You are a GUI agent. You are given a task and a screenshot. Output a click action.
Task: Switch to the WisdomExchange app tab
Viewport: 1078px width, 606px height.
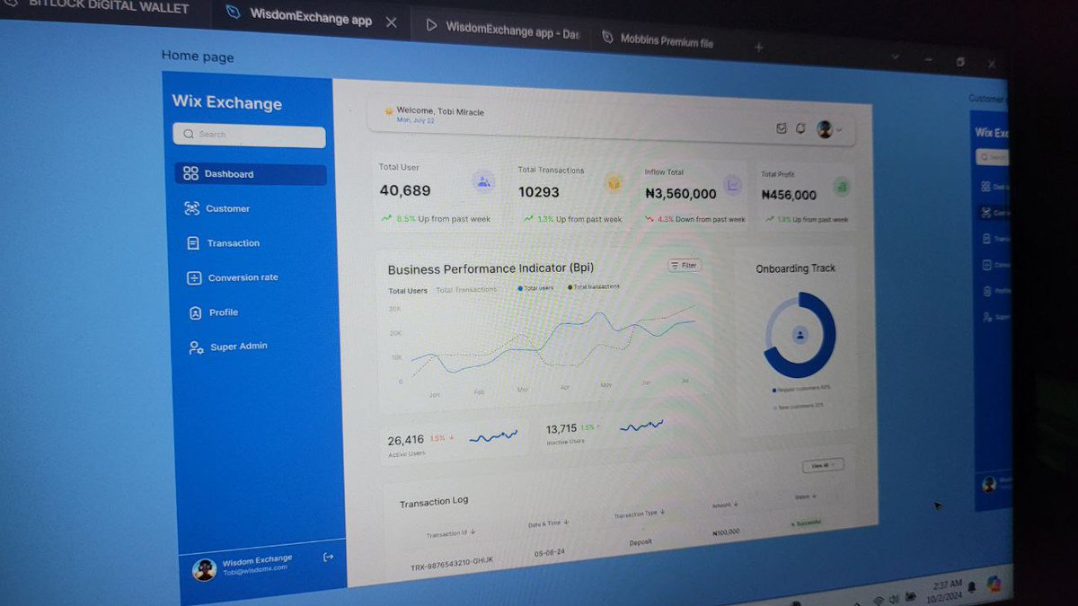[311, 17]
